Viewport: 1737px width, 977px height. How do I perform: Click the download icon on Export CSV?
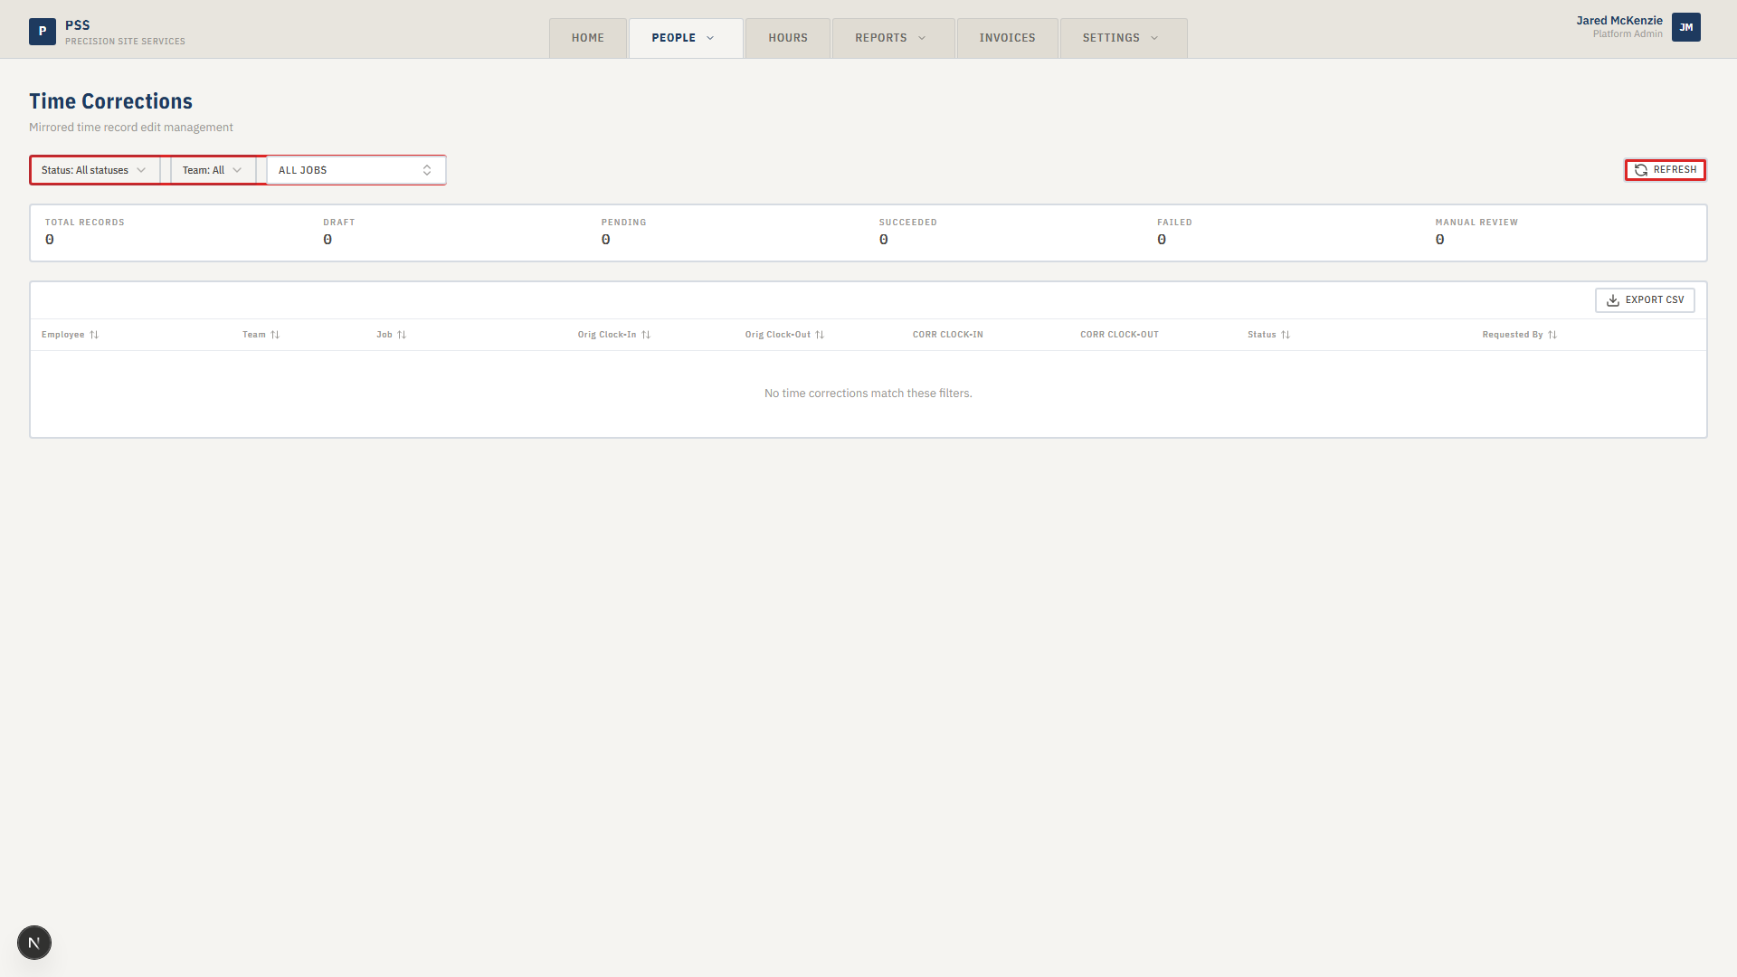coord(1613,300)
